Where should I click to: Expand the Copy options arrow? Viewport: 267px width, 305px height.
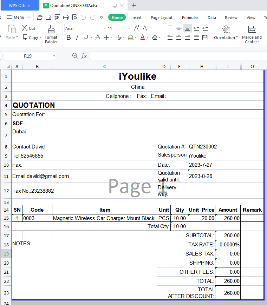click(40, 37)
